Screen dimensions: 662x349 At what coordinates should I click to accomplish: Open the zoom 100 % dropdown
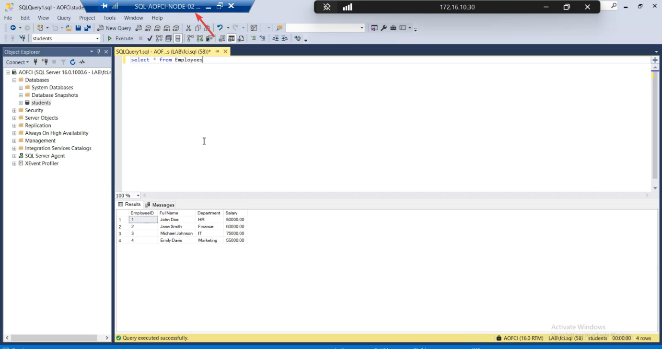138,195
